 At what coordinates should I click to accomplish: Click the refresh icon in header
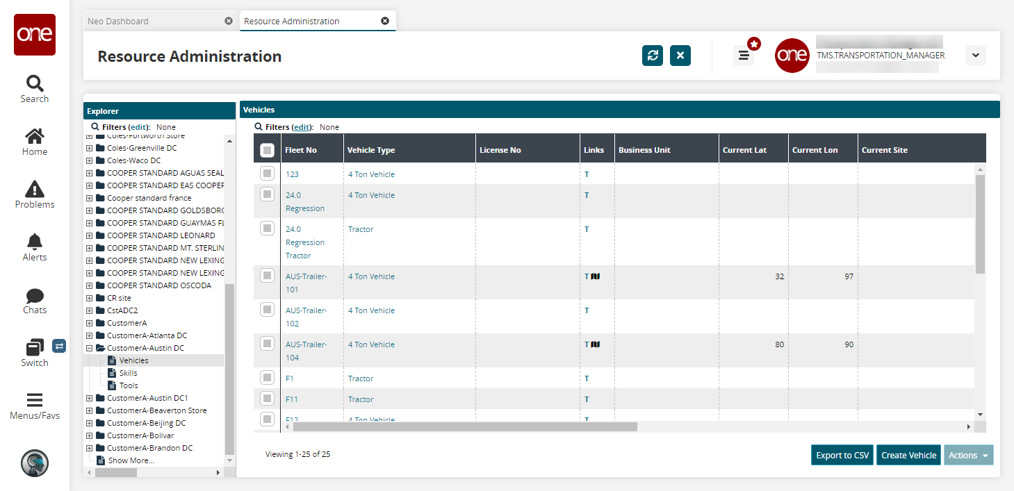coord(652,56)
